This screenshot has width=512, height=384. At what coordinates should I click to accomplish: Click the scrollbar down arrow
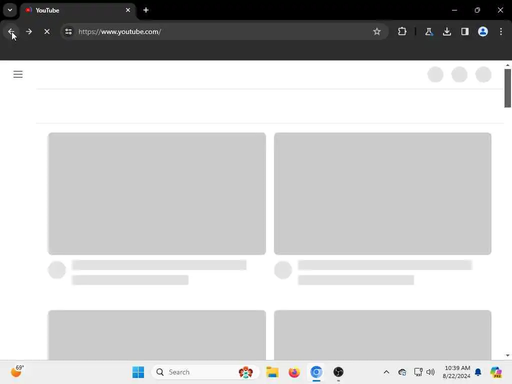(x=507, y=355)
